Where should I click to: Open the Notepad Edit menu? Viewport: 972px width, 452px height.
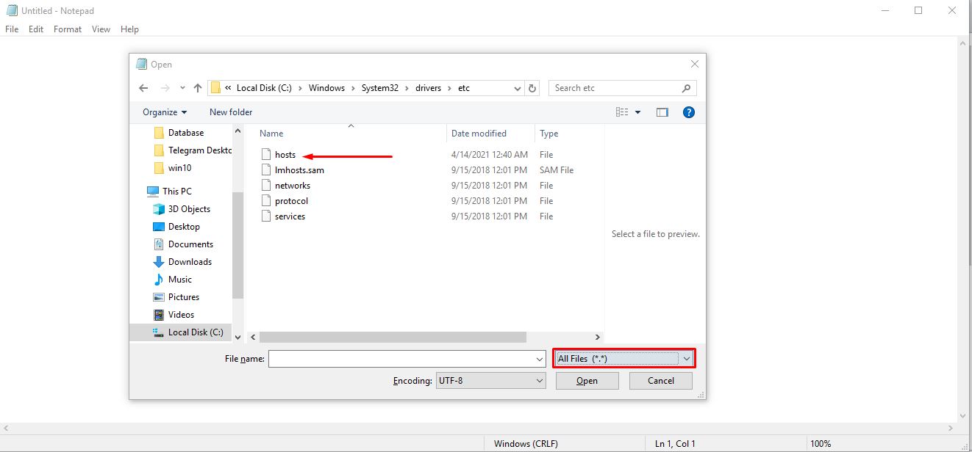coord(36,29)
